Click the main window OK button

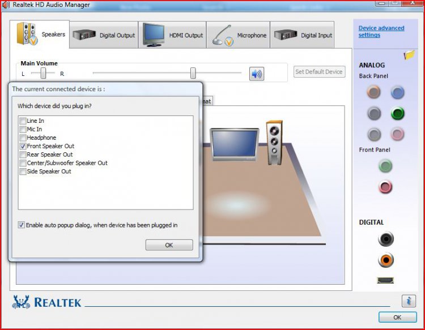point(397,318)
